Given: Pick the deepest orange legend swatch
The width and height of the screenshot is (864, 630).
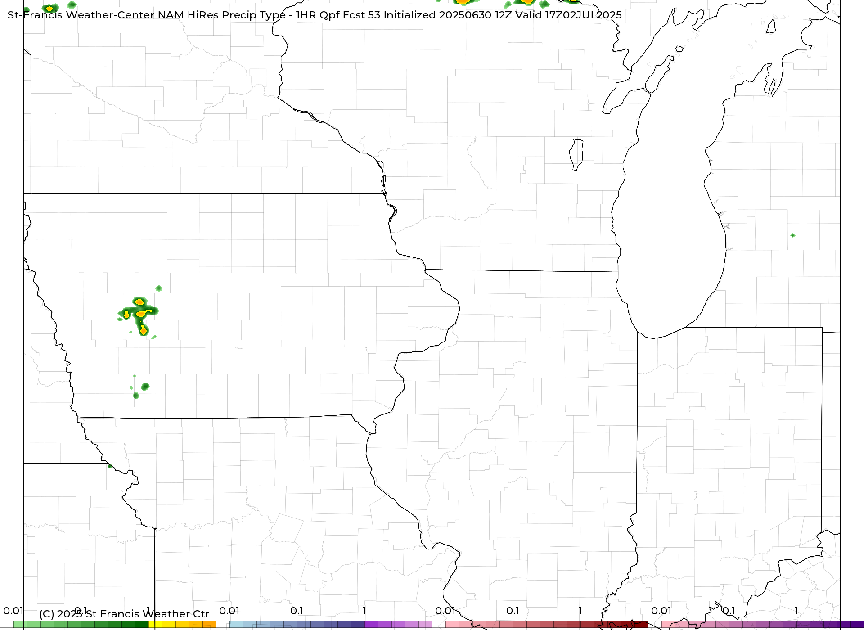Looking at the screenshot, I should coord(209,625).
